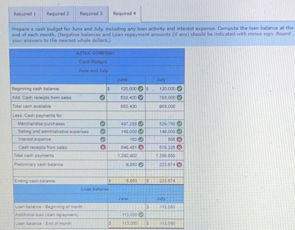Screen dimensions: 295x230
Task: Edit June beginning cash balance field
Action: 126,88
